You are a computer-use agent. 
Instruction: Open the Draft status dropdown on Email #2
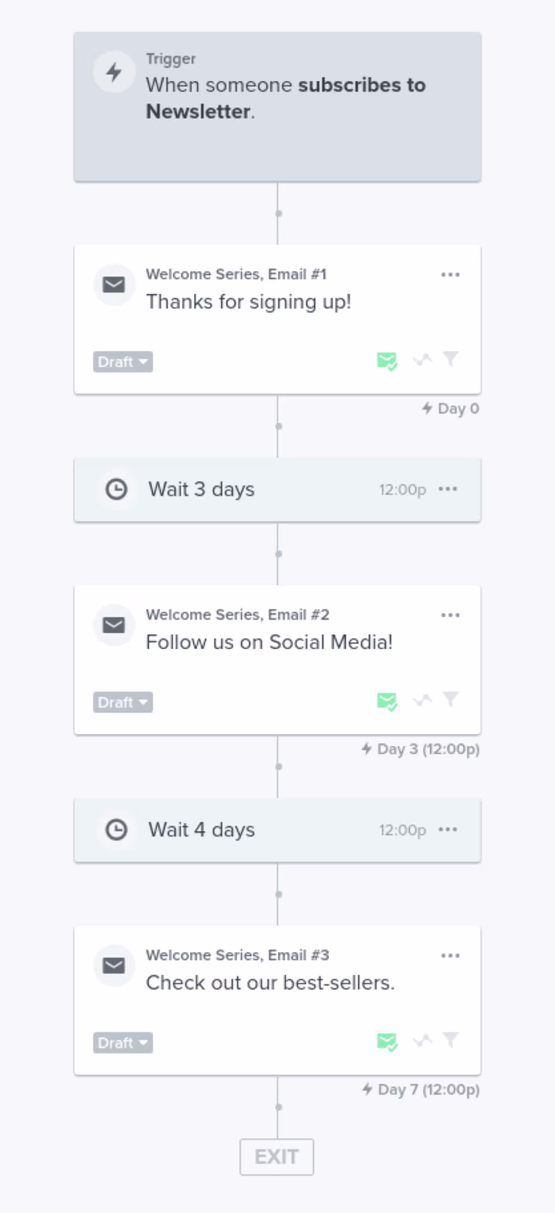click(123, 702)
